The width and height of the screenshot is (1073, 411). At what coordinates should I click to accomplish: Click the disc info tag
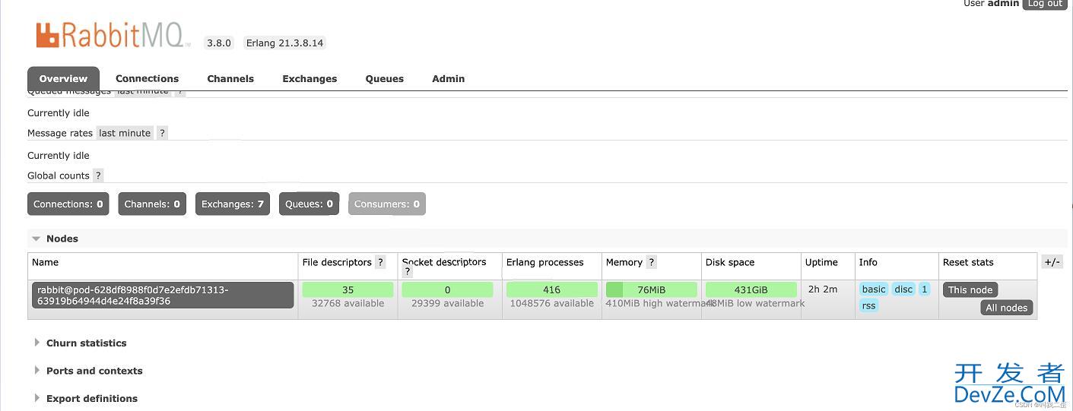[x=903, y=289]
